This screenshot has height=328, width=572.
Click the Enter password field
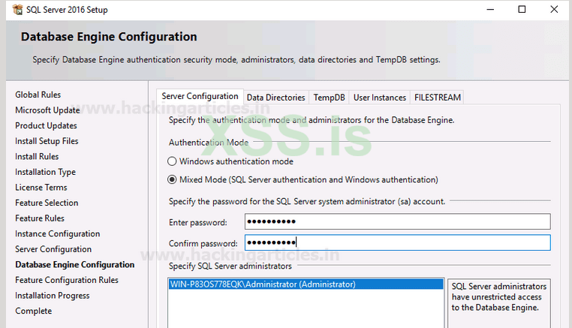397,221
